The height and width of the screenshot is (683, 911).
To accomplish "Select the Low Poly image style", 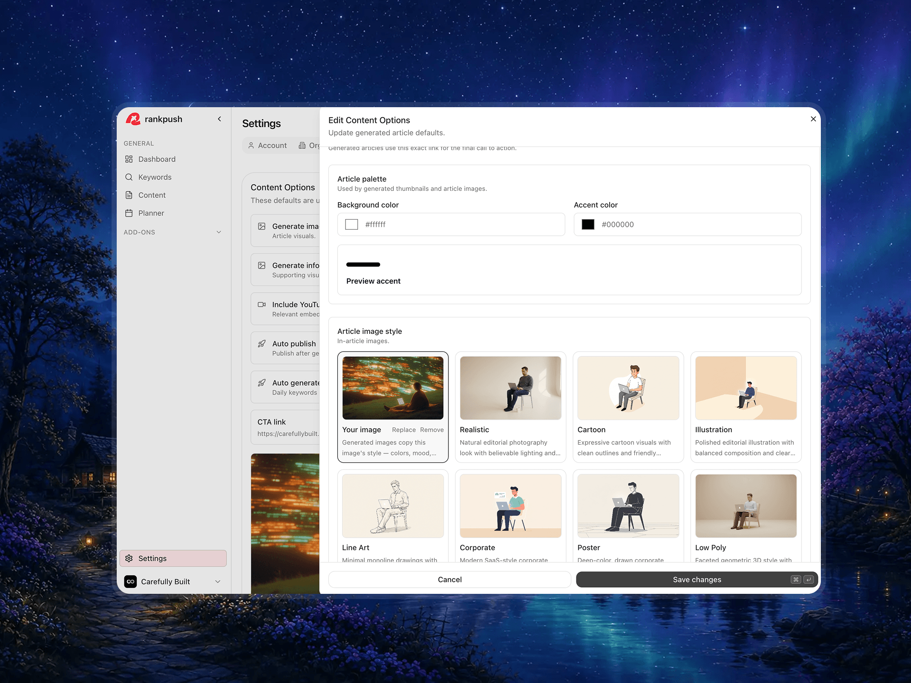I will pos(746,516).
